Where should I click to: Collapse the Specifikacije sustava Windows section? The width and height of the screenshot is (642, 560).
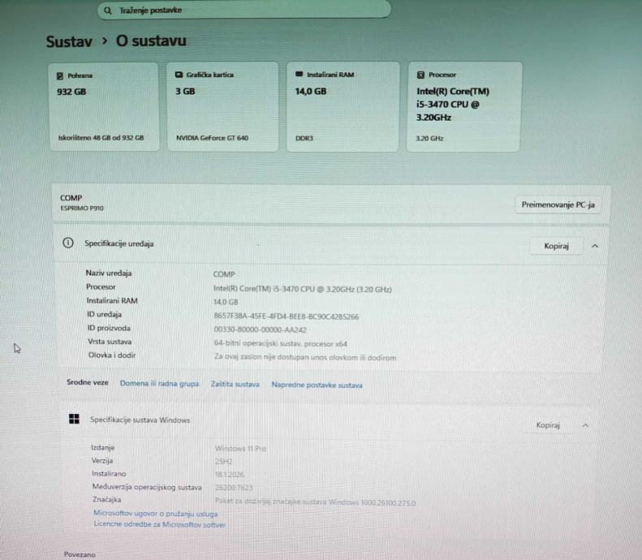[x=585, y=425]
